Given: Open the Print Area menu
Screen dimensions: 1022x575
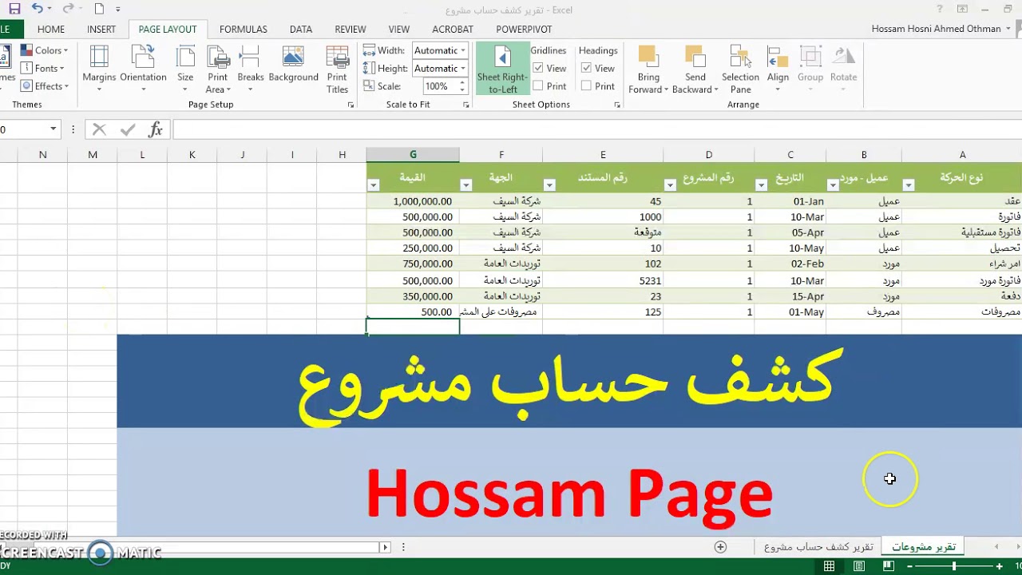Looking at the screenshot, I should (x=217, y=69).
